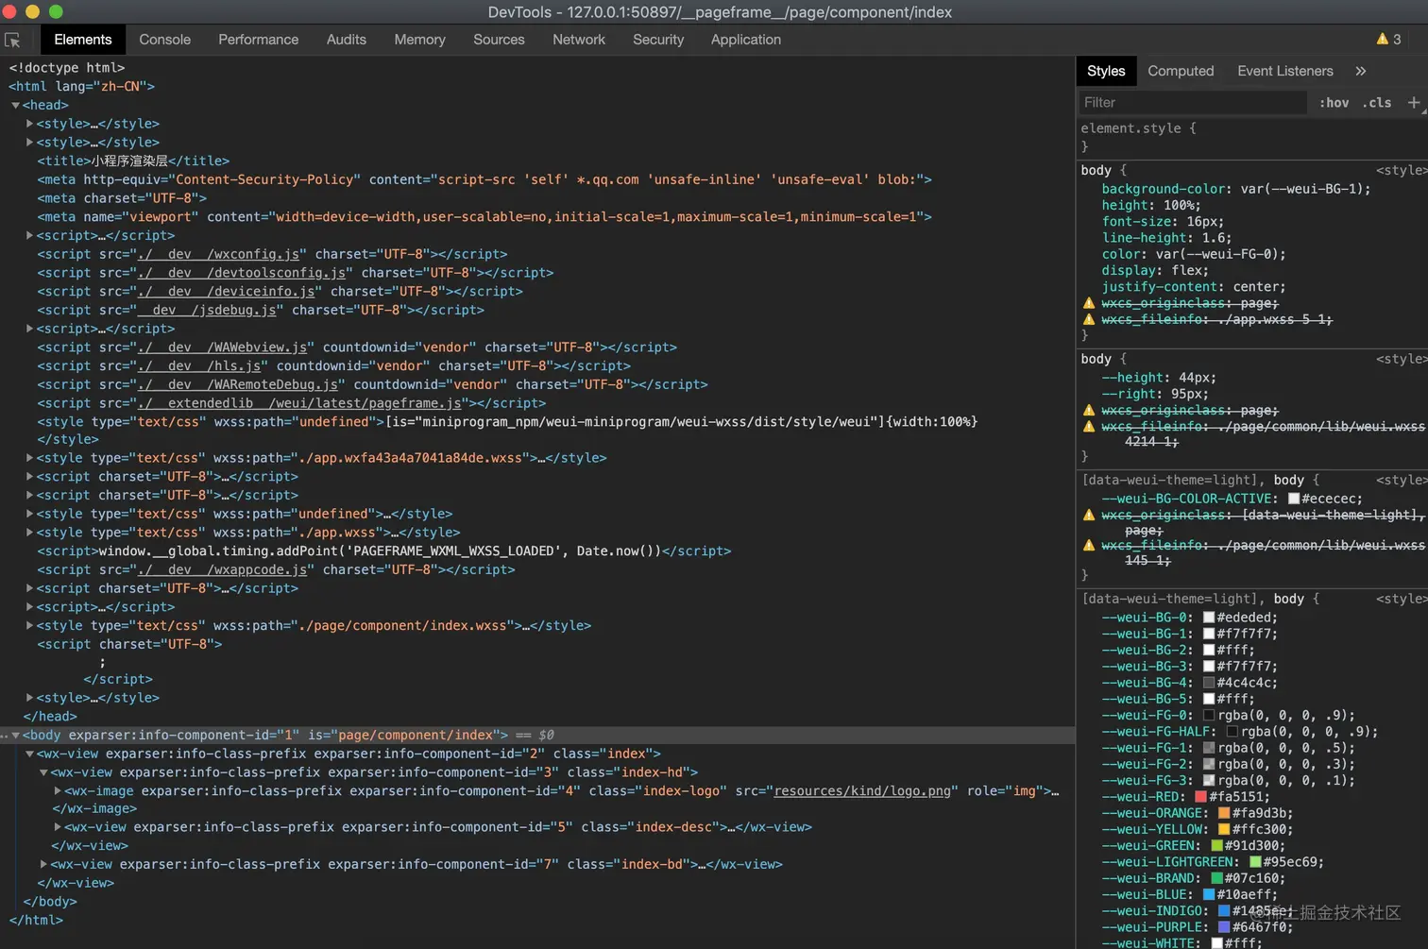This screenshot has height=949, width=1428.
Task: Collapse the wx-view class index node
Action: coord(29,754)
